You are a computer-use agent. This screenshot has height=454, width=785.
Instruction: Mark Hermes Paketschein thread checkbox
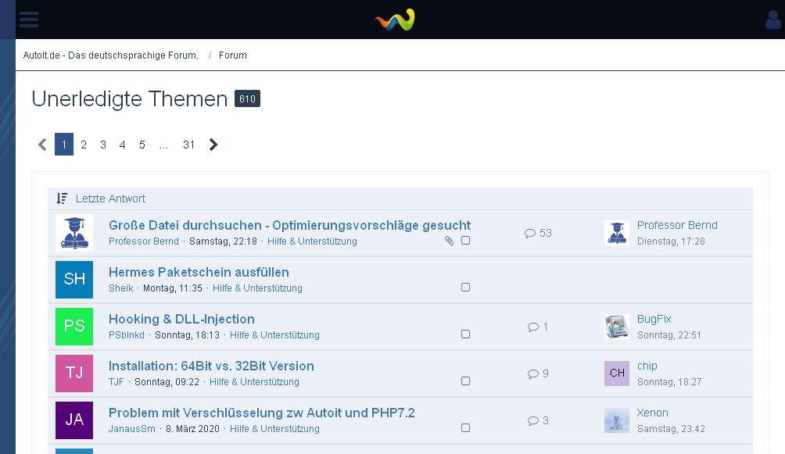point(465,288)
